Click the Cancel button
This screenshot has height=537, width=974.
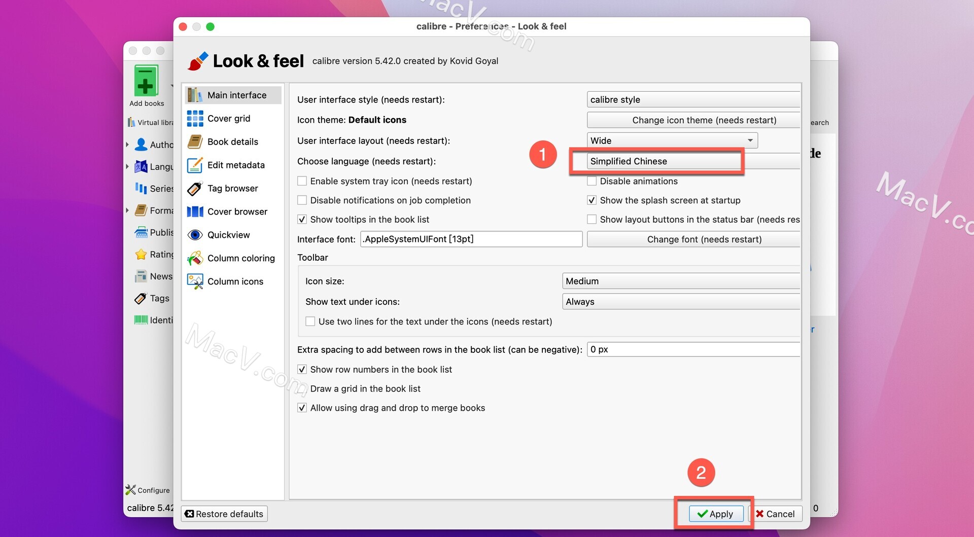pyautogui.click(x=775, y=514)
